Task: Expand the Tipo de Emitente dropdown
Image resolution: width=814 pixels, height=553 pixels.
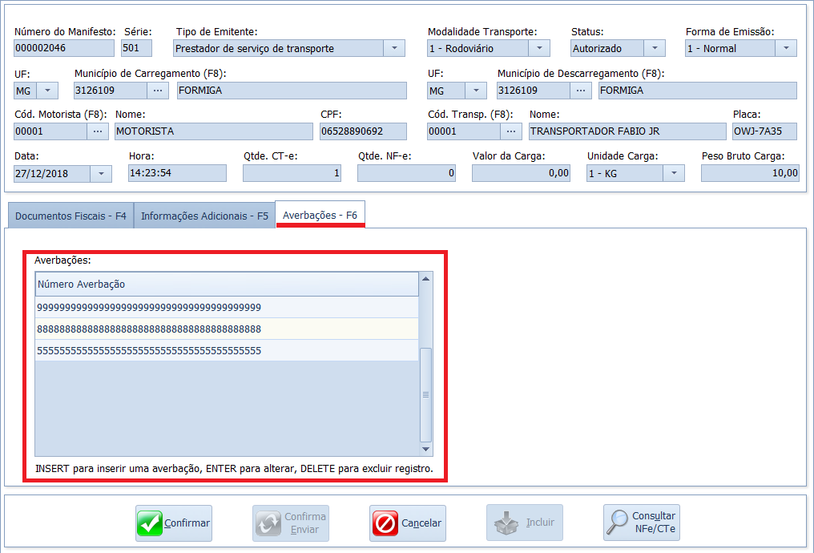Action: click(394, 48)
